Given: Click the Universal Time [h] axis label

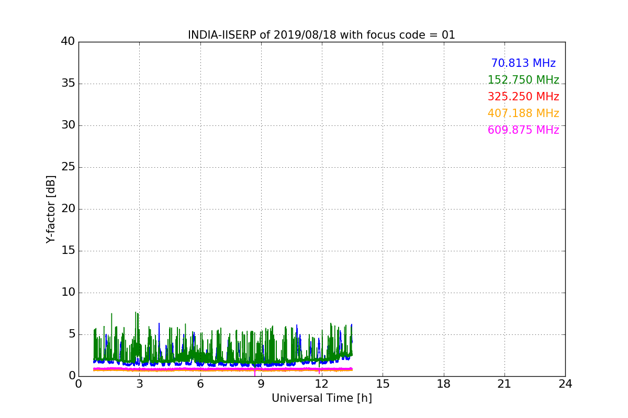Looking at the screenshot, I should pyautogui.click(x=321, y=398).
